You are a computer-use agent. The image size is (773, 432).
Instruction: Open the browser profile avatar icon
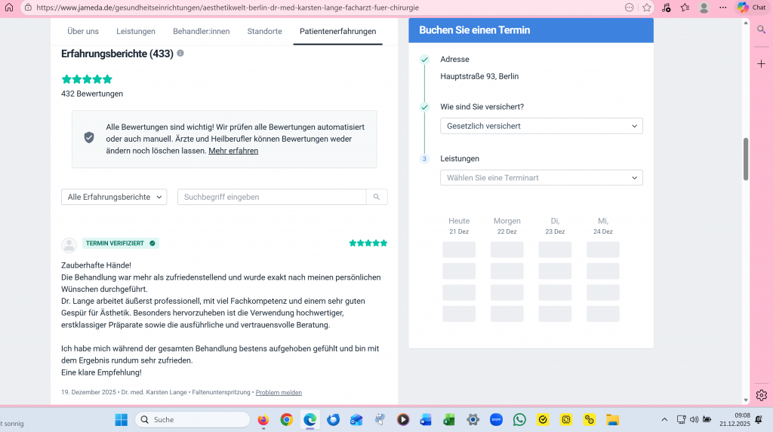tap(704, 8)
